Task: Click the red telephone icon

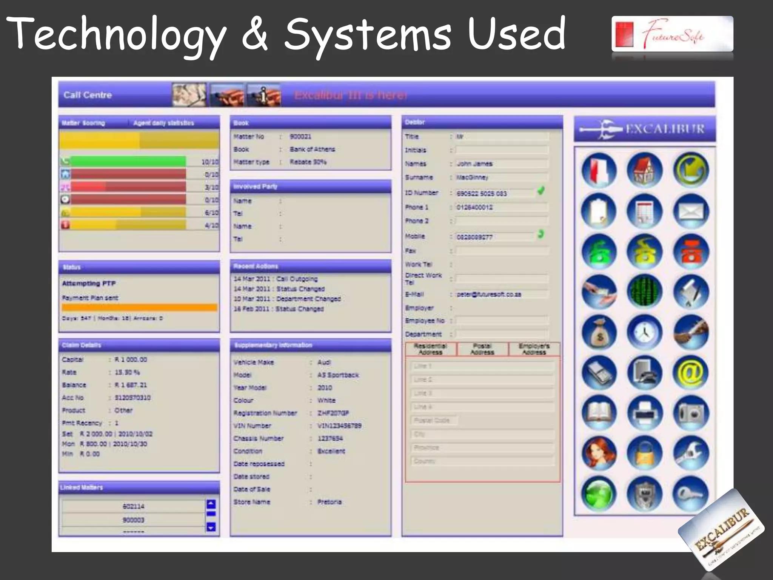Action: tap(691, 251)
